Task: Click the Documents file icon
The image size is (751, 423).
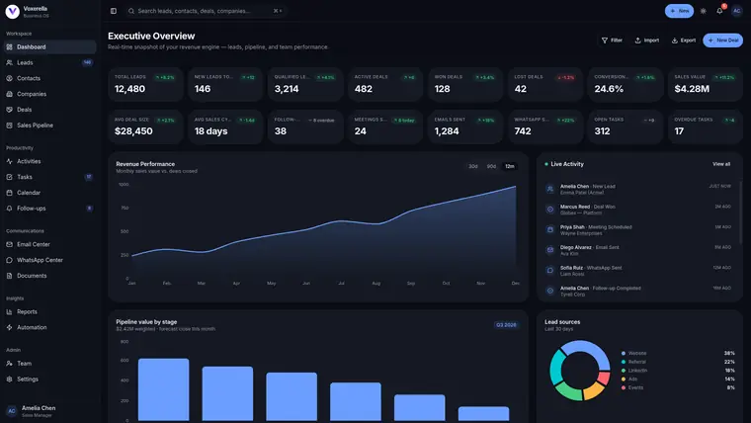Action: pyautogui.click(x=9, y=276)
